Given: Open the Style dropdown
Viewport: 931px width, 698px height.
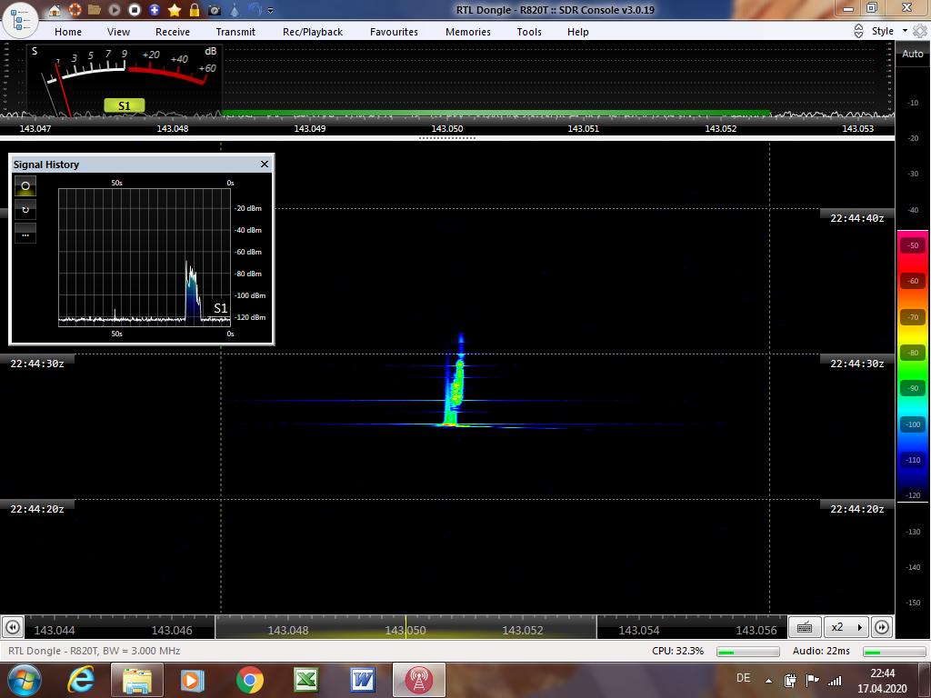Looking at the screenshot, I should coord(889,31).
